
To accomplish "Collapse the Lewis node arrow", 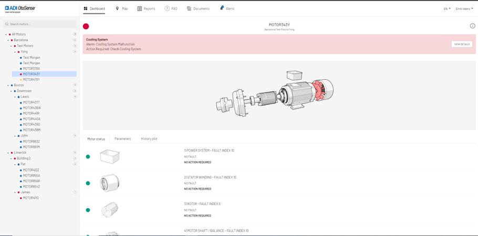I will click(15, 97).
